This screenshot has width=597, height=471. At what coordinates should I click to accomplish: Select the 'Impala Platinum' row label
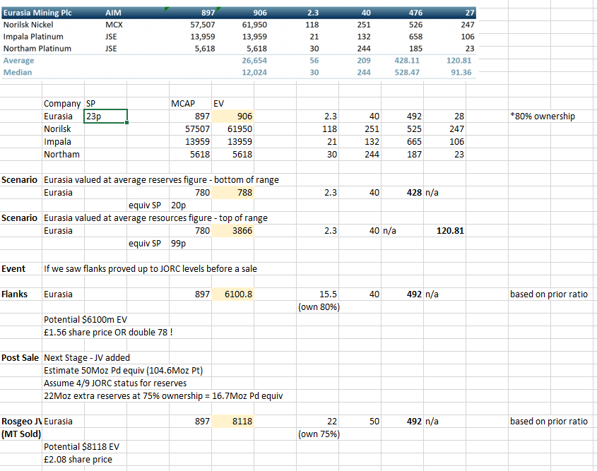point(33,37)
